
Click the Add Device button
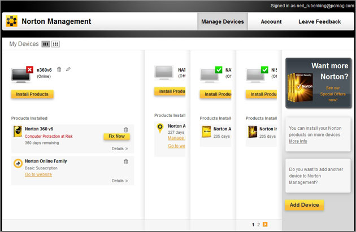pyautogui.click(x=304, y=205)
